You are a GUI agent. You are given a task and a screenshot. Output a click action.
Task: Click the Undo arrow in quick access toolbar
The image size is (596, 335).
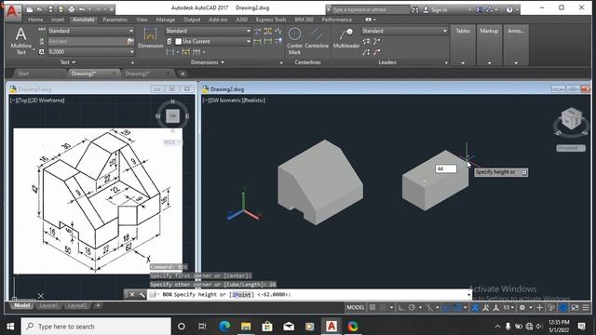[x=82, y=9]
